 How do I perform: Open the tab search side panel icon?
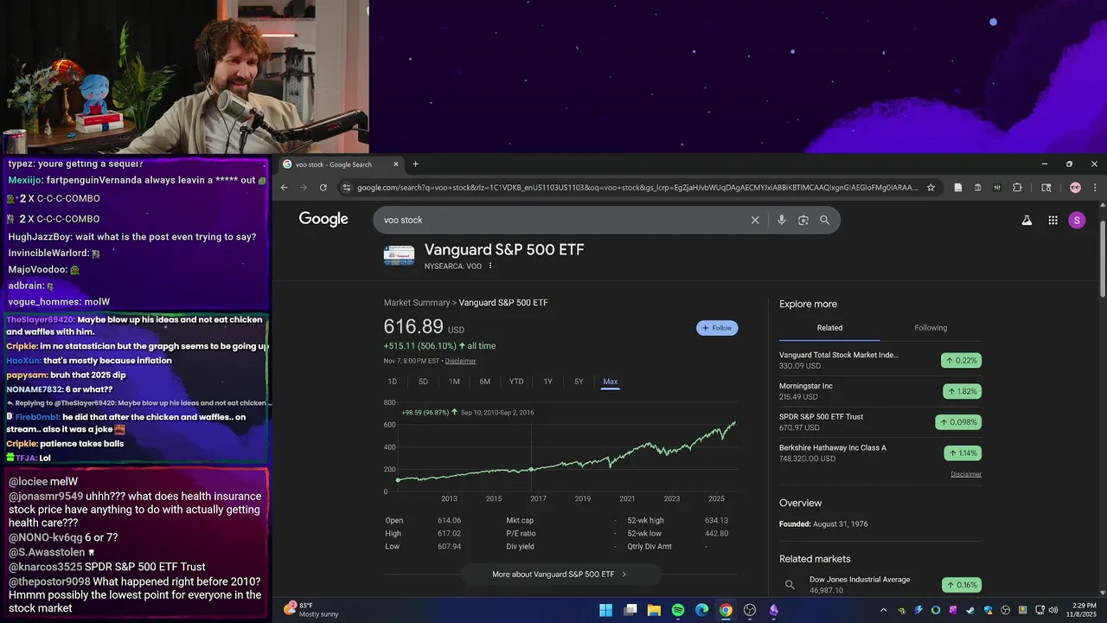(x=1046, y=187)
